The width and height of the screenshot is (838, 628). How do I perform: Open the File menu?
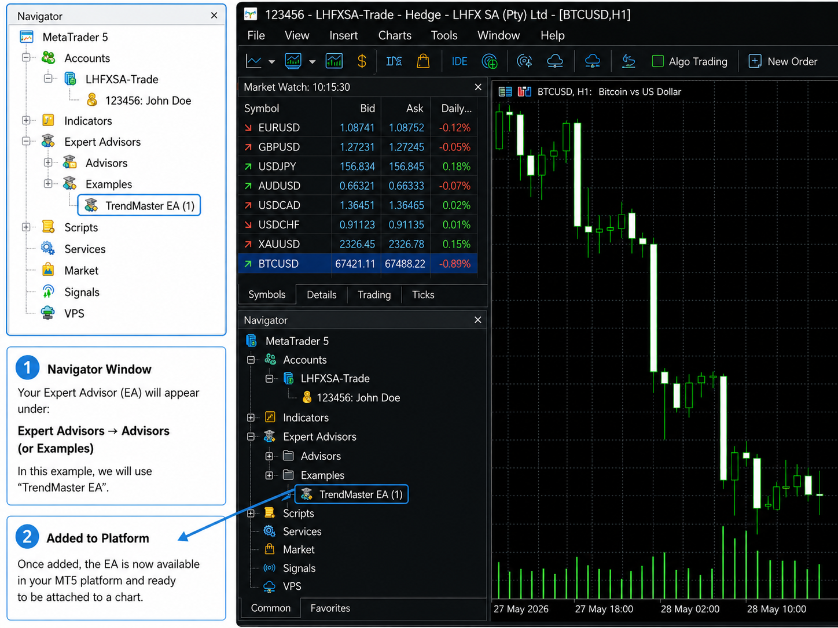[256, 35]
